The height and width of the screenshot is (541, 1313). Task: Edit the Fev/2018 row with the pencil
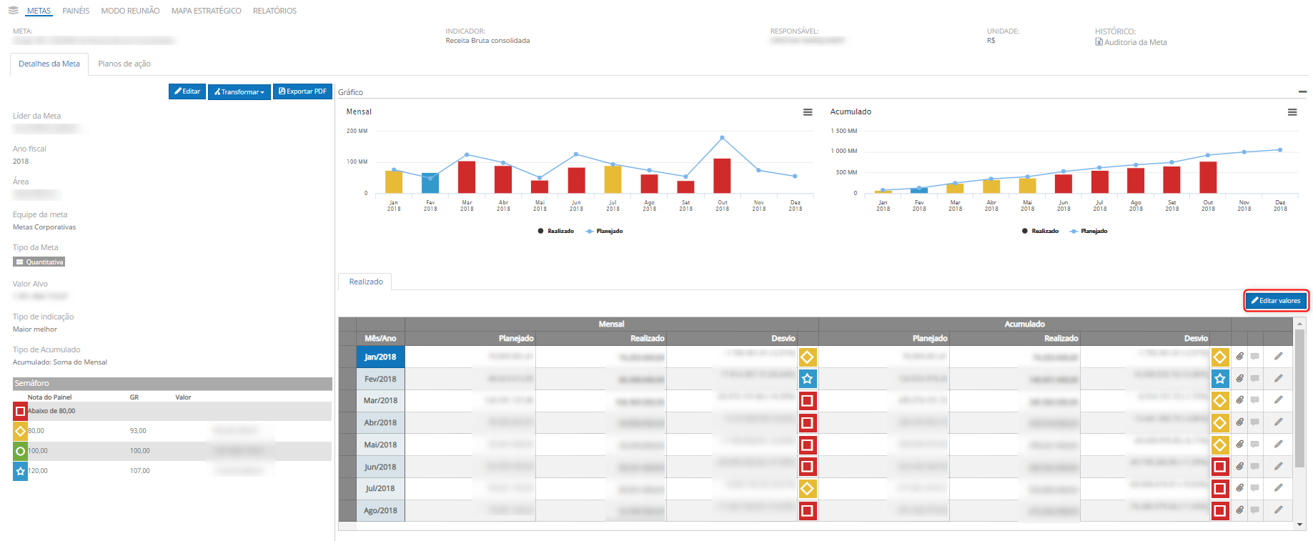coord(1279,378)
